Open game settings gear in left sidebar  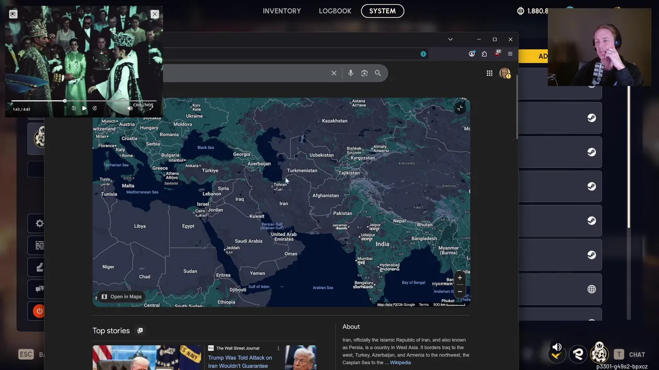tap(40, 224)
